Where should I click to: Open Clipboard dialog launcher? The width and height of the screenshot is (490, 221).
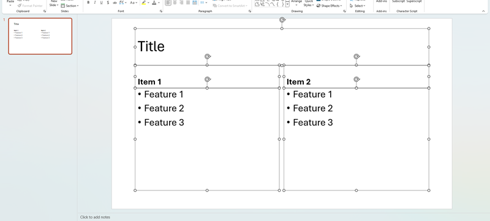[44, 11]
